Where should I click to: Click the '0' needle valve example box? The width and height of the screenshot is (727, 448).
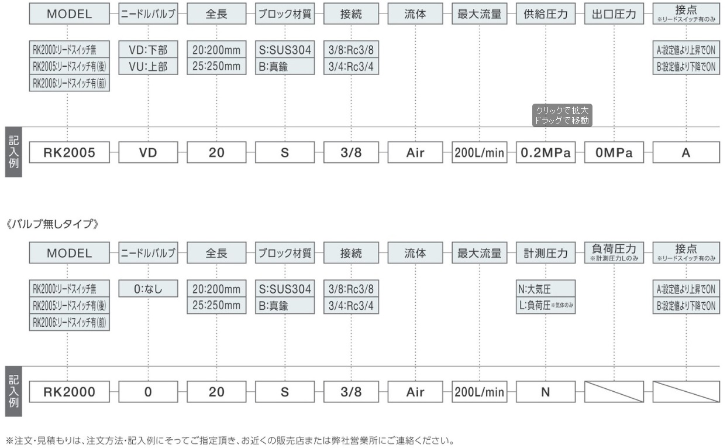click(x=148, y=392)
